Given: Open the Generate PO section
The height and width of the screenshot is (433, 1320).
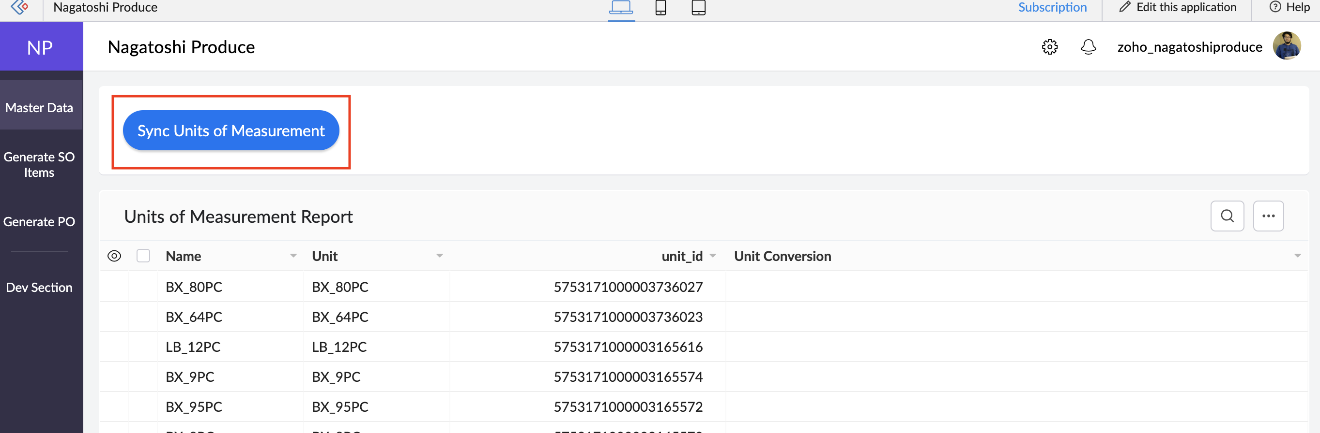Looking at the screenshot, I should (x=39, y=222).
